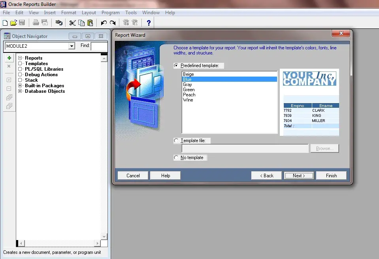Viewport: 379px width, 259px height.
Task: Open the View menu
Action: click(x=34, y=13)
